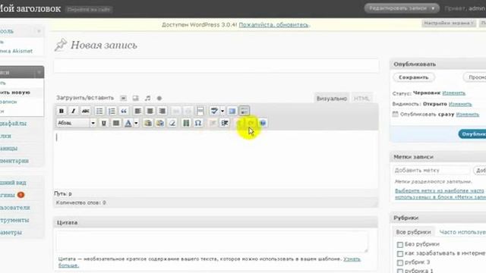The height and width of the screenshot is (273, 486).
Task: Click the 'Узнать больше' excerpt link
Action: [352, 259]
